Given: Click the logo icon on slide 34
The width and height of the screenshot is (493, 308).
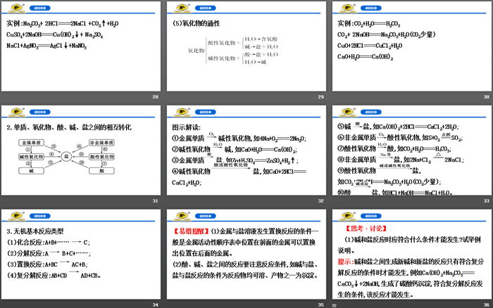Looking at the screenshot, I should click(x=15, y=214).
